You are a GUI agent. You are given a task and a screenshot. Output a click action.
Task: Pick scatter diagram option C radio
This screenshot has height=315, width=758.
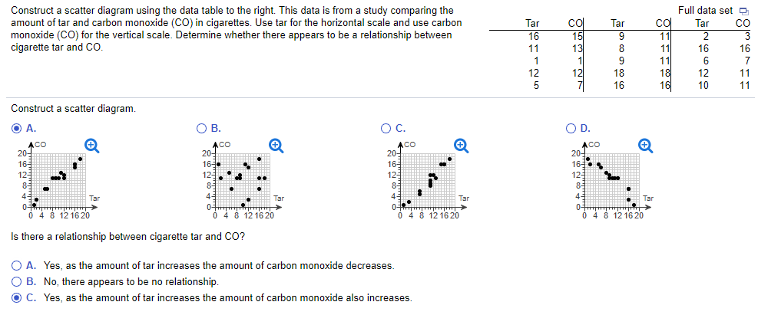click(386, 128)
